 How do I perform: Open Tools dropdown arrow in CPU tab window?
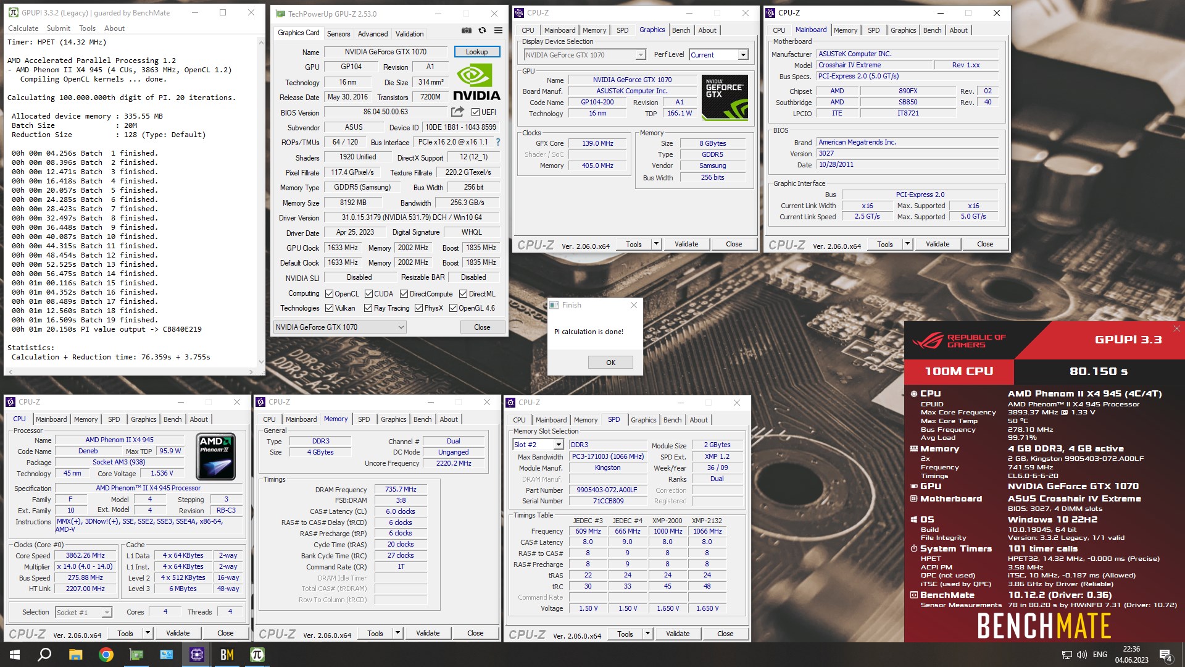(148, 633)
